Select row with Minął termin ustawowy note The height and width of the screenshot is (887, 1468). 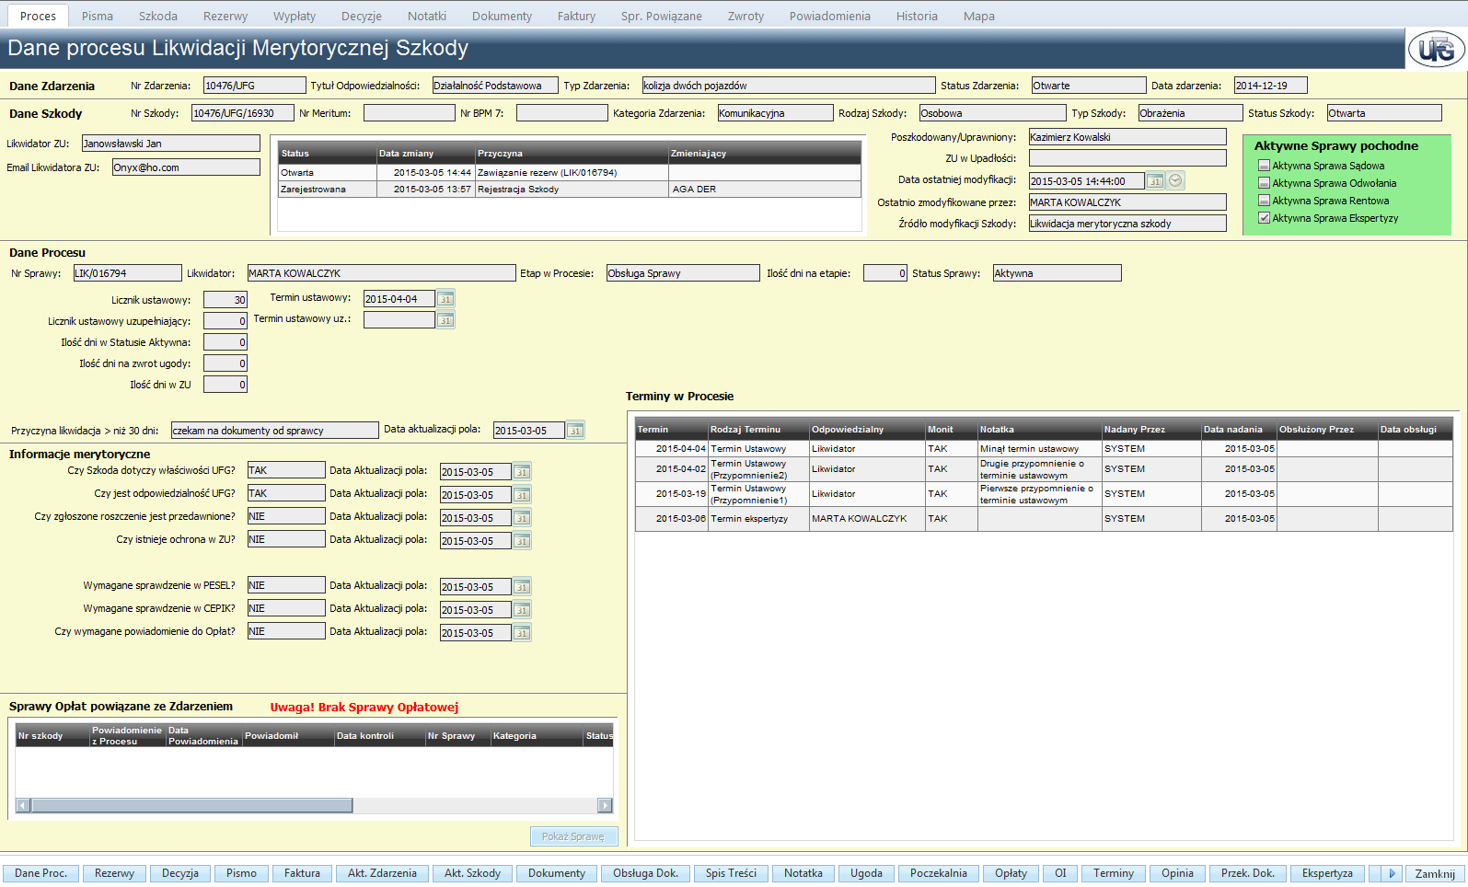point(1044,449)
